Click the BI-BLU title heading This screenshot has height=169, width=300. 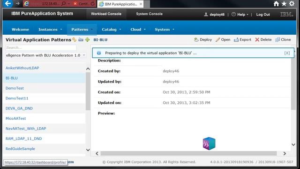[x=100, y=39]
